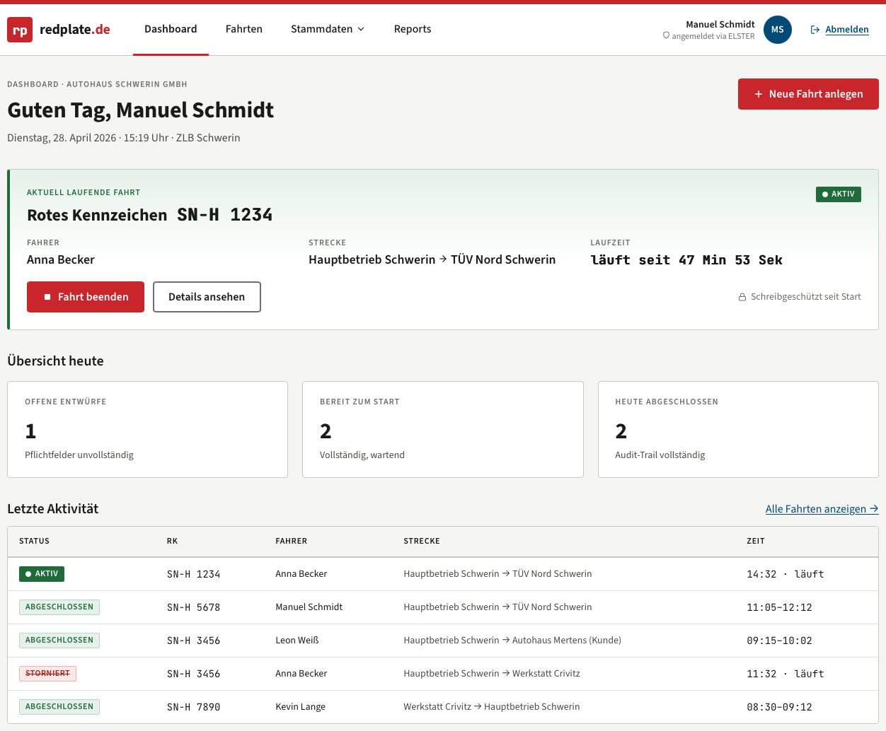
Task: Click the logout arrow icon beside Abmelden
Action: (815, 30)
